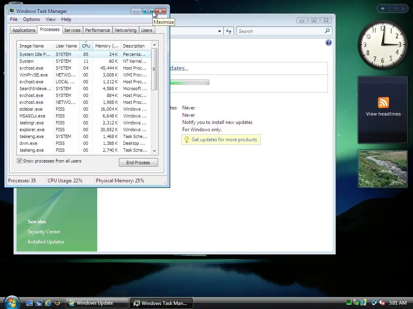
Task: Select dwm.exe process row
Action: (x=84, y=143)
